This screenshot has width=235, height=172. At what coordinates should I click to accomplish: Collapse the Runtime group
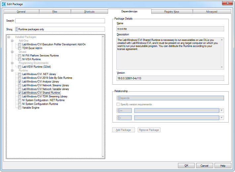coord(12,70)
